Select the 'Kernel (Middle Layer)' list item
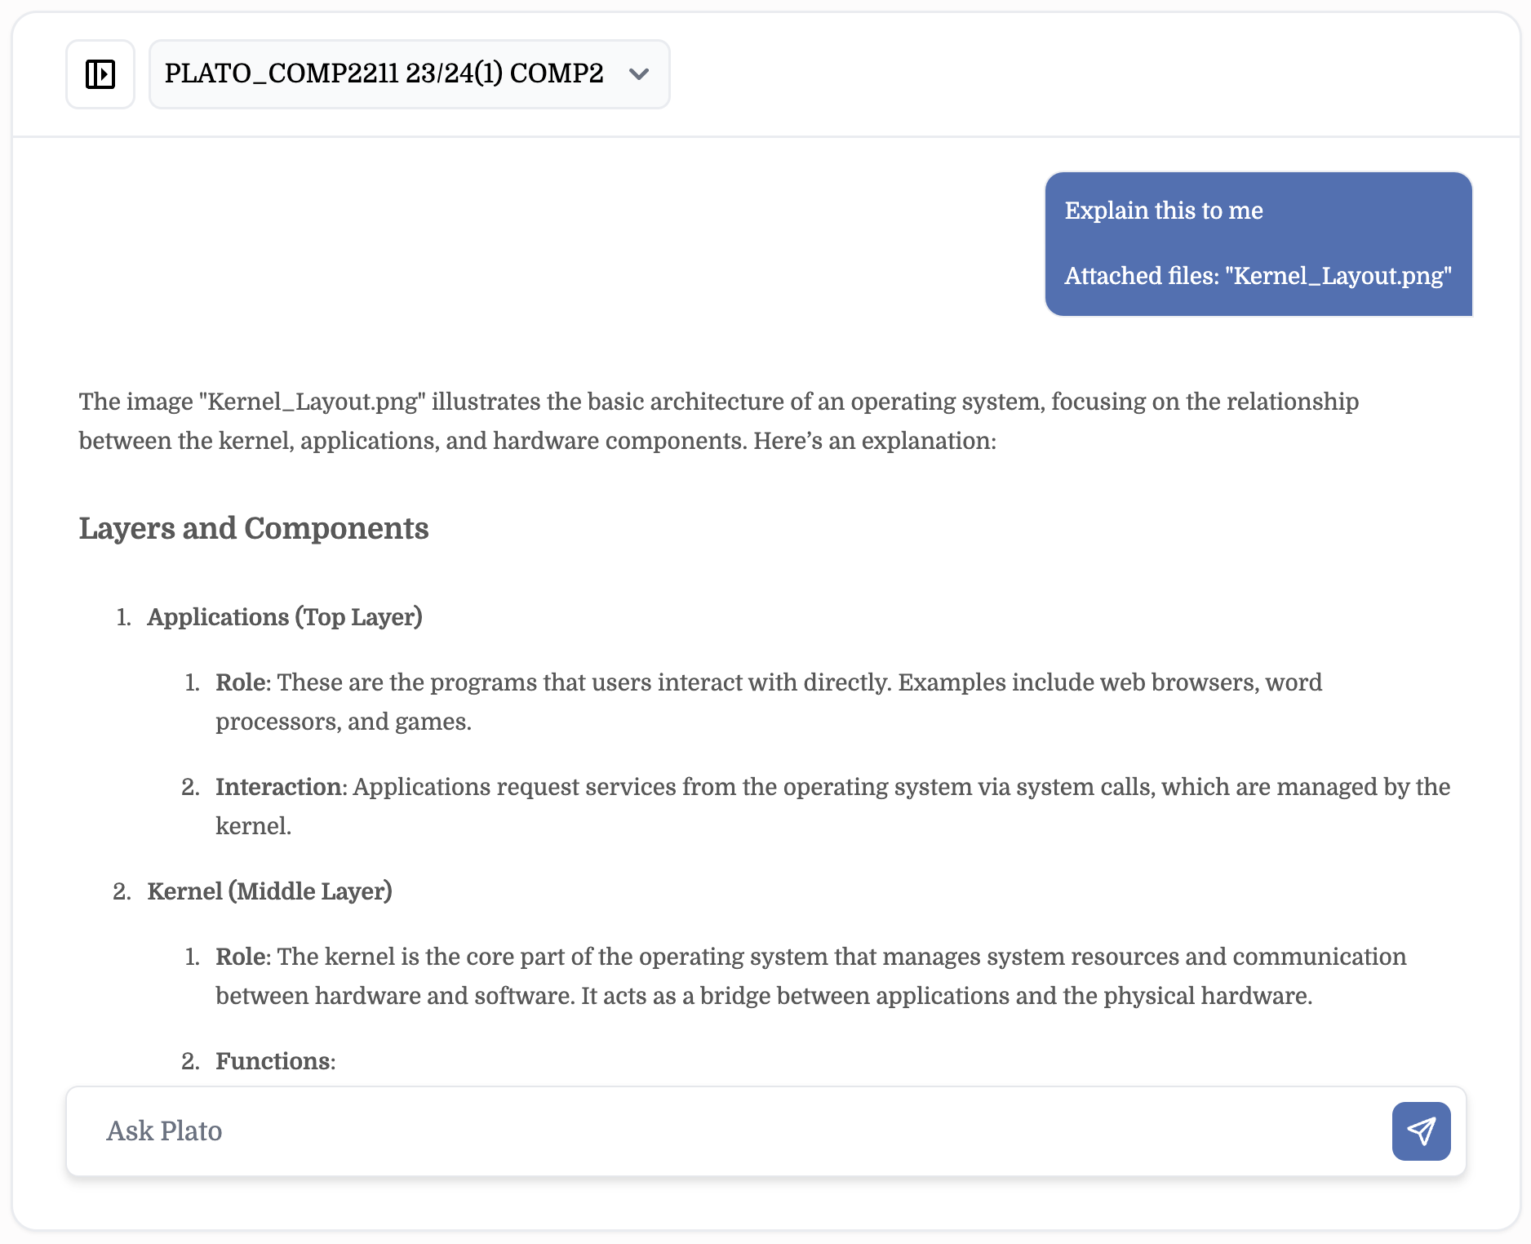The width and height of the screenshot is (1531, 1244). (269, 891)
